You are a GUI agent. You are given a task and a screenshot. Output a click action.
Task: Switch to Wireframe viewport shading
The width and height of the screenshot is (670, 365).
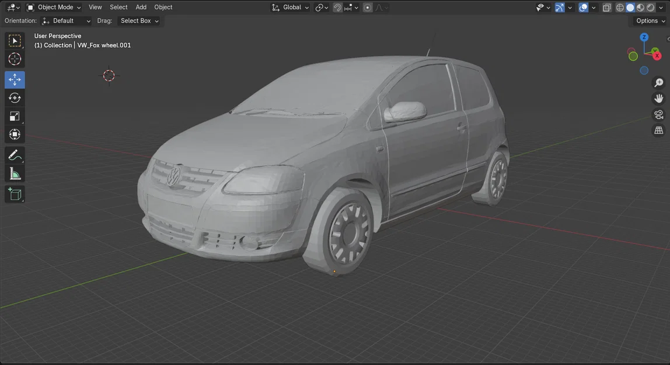[620, 7]
